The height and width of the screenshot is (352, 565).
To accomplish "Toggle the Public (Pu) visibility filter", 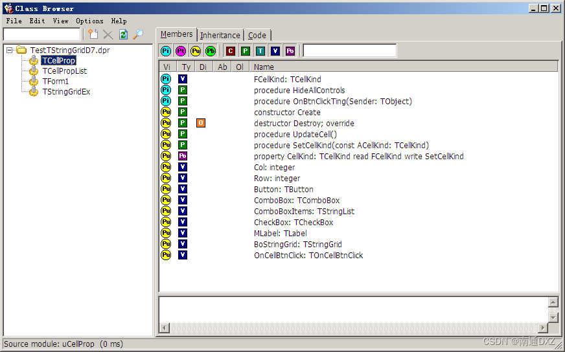I will click(x=196, y=51).
